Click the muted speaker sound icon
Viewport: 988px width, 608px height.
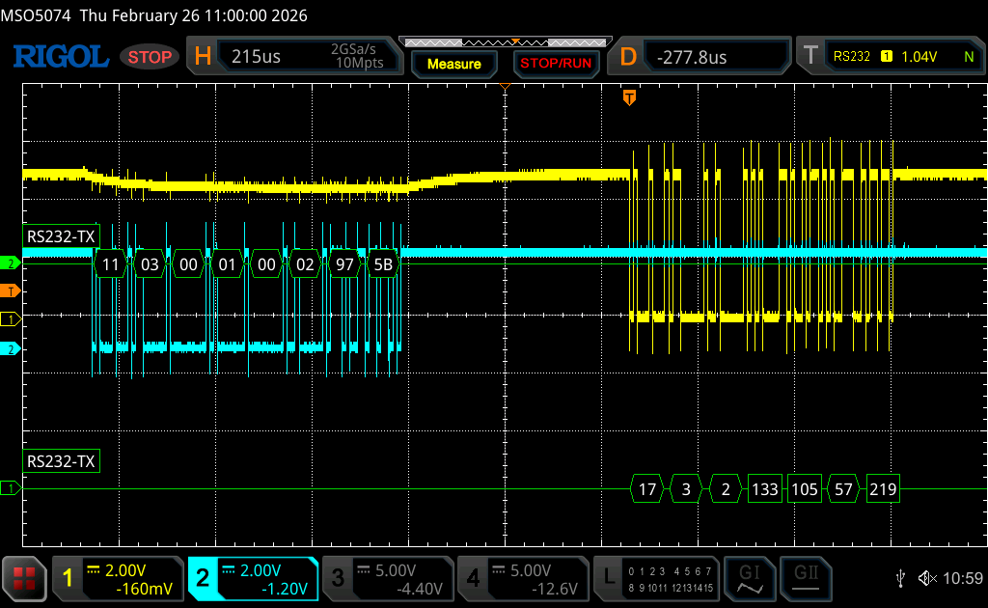927,578
